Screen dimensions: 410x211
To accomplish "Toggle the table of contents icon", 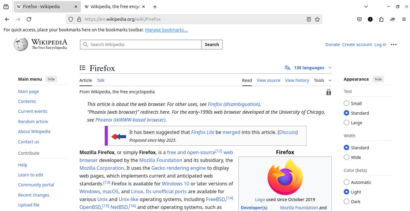I will [x=82, y=68].
